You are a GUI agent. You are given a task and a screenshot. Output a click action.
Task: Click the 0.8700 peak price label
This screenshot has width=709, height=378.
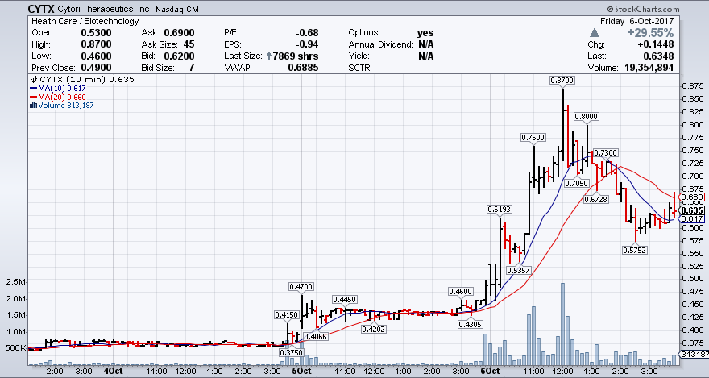(x=562, y=81)
